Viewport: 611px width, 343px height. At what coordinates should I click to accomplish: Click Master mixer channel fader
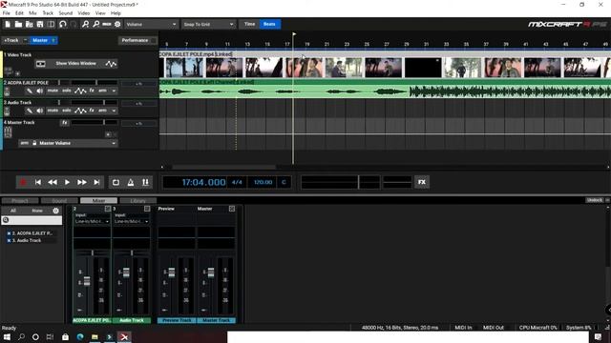click(211, 272)
